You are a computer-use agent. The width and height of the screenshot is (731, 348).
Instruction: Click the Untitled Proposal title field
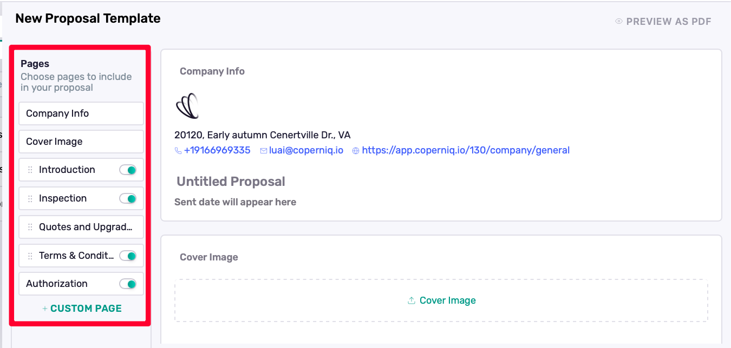click(x=231, y=182)
